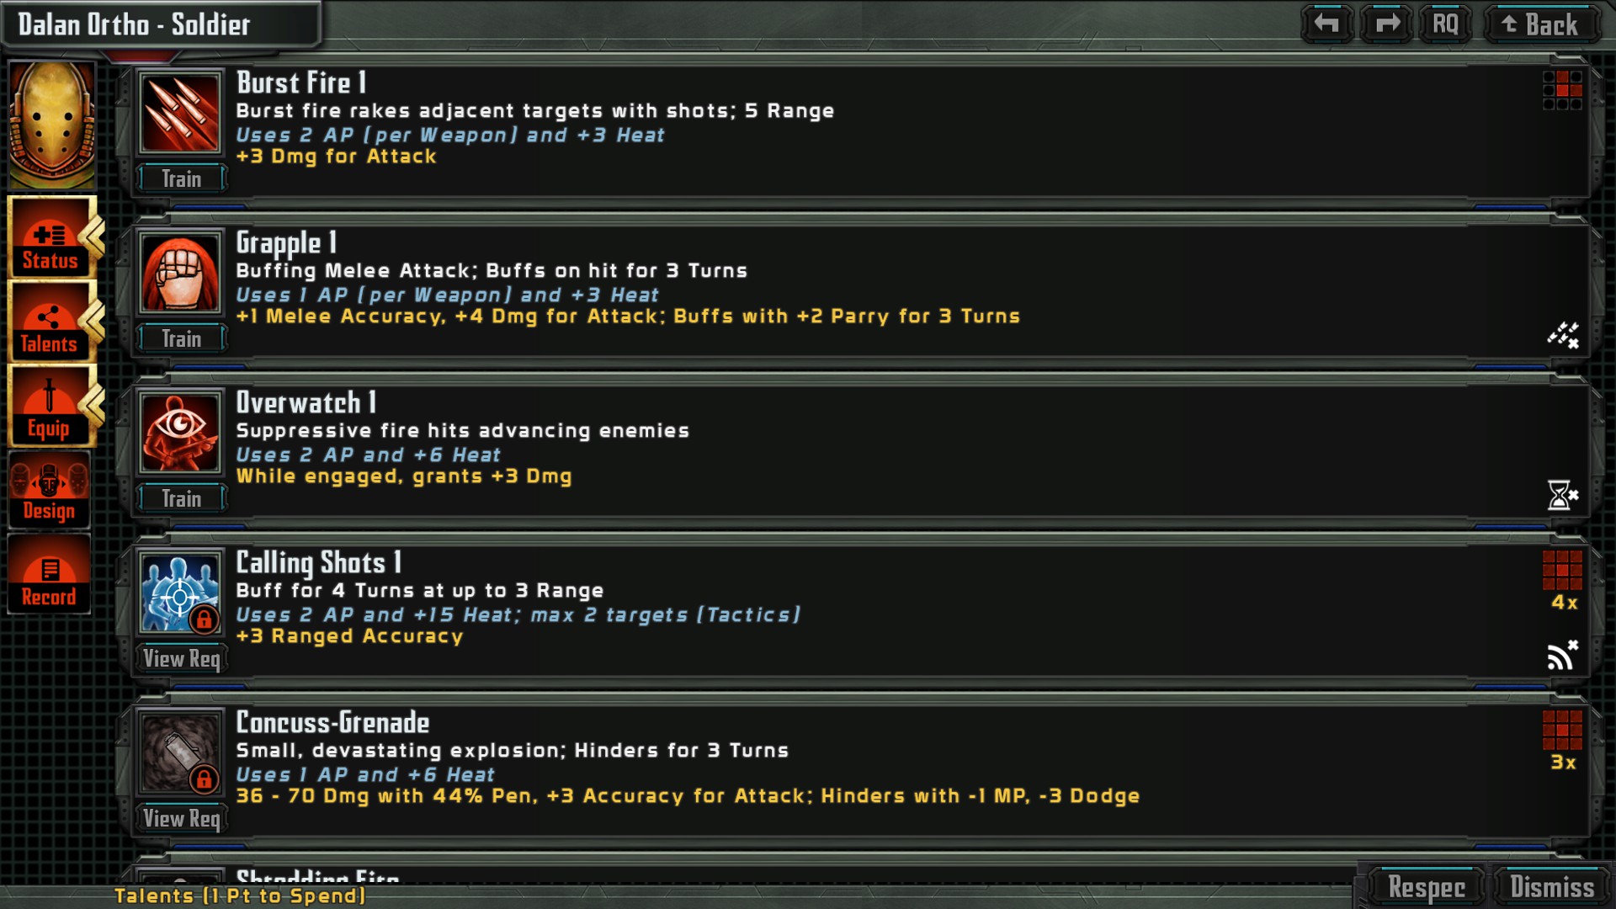
Task: Train the Overwatch talent
Action: tap(182, 499)
